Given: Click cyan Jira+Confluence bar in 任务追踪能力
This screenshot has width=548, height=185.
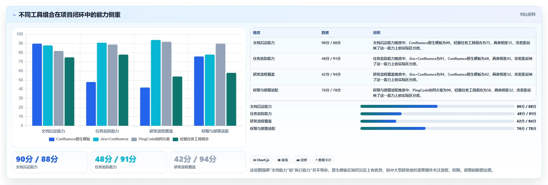Looking at the screenshot, I should pos(102,84).
